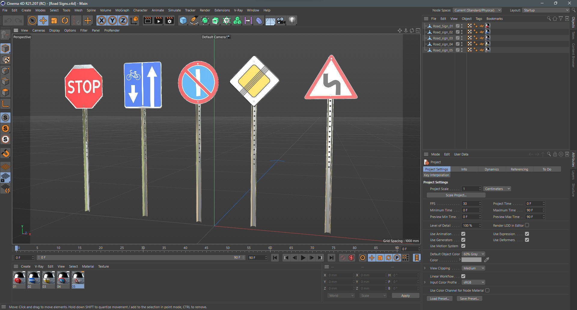Click the Render to Picture Viewer icon
The height and width of the screenshot is (310, 577).
(x=158, y=20)
